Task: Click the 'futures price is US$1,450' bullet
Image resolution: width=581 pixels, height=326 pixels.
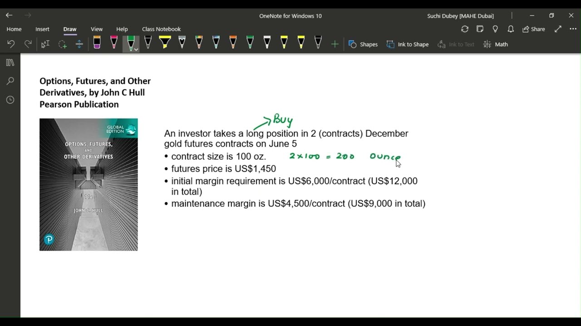Action: click(220, 168)
